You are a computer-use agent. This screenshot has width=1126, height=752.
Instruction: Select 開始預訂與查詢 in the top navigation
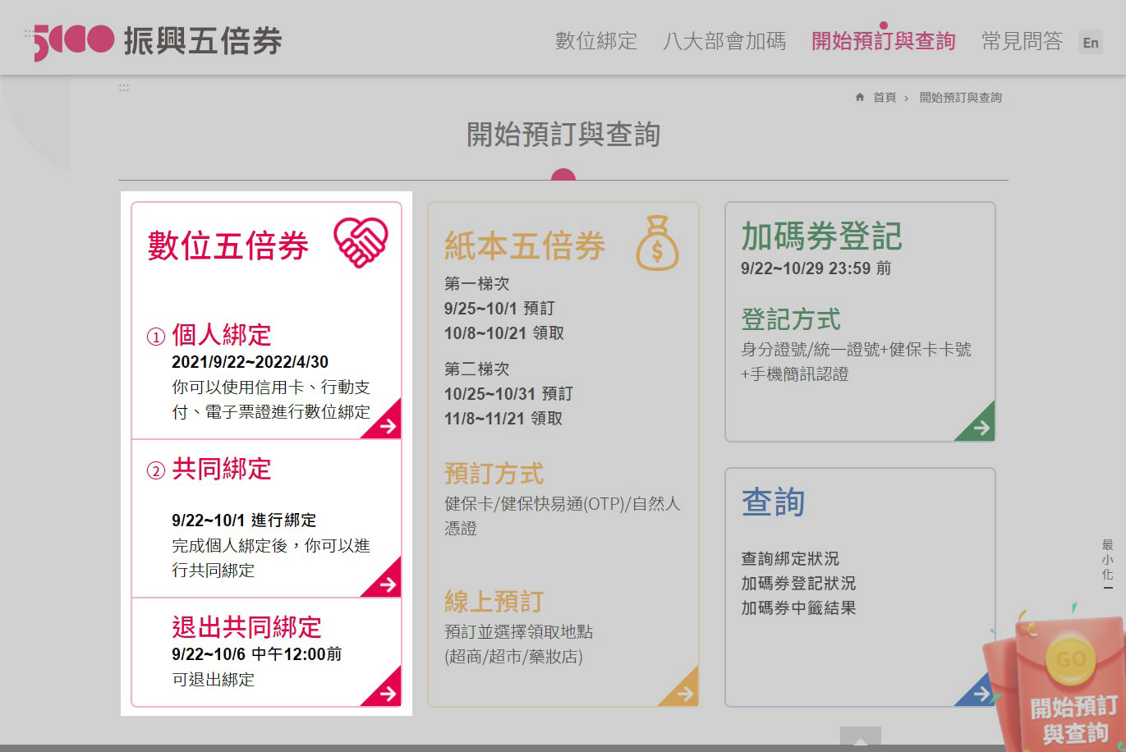[884, 41]
